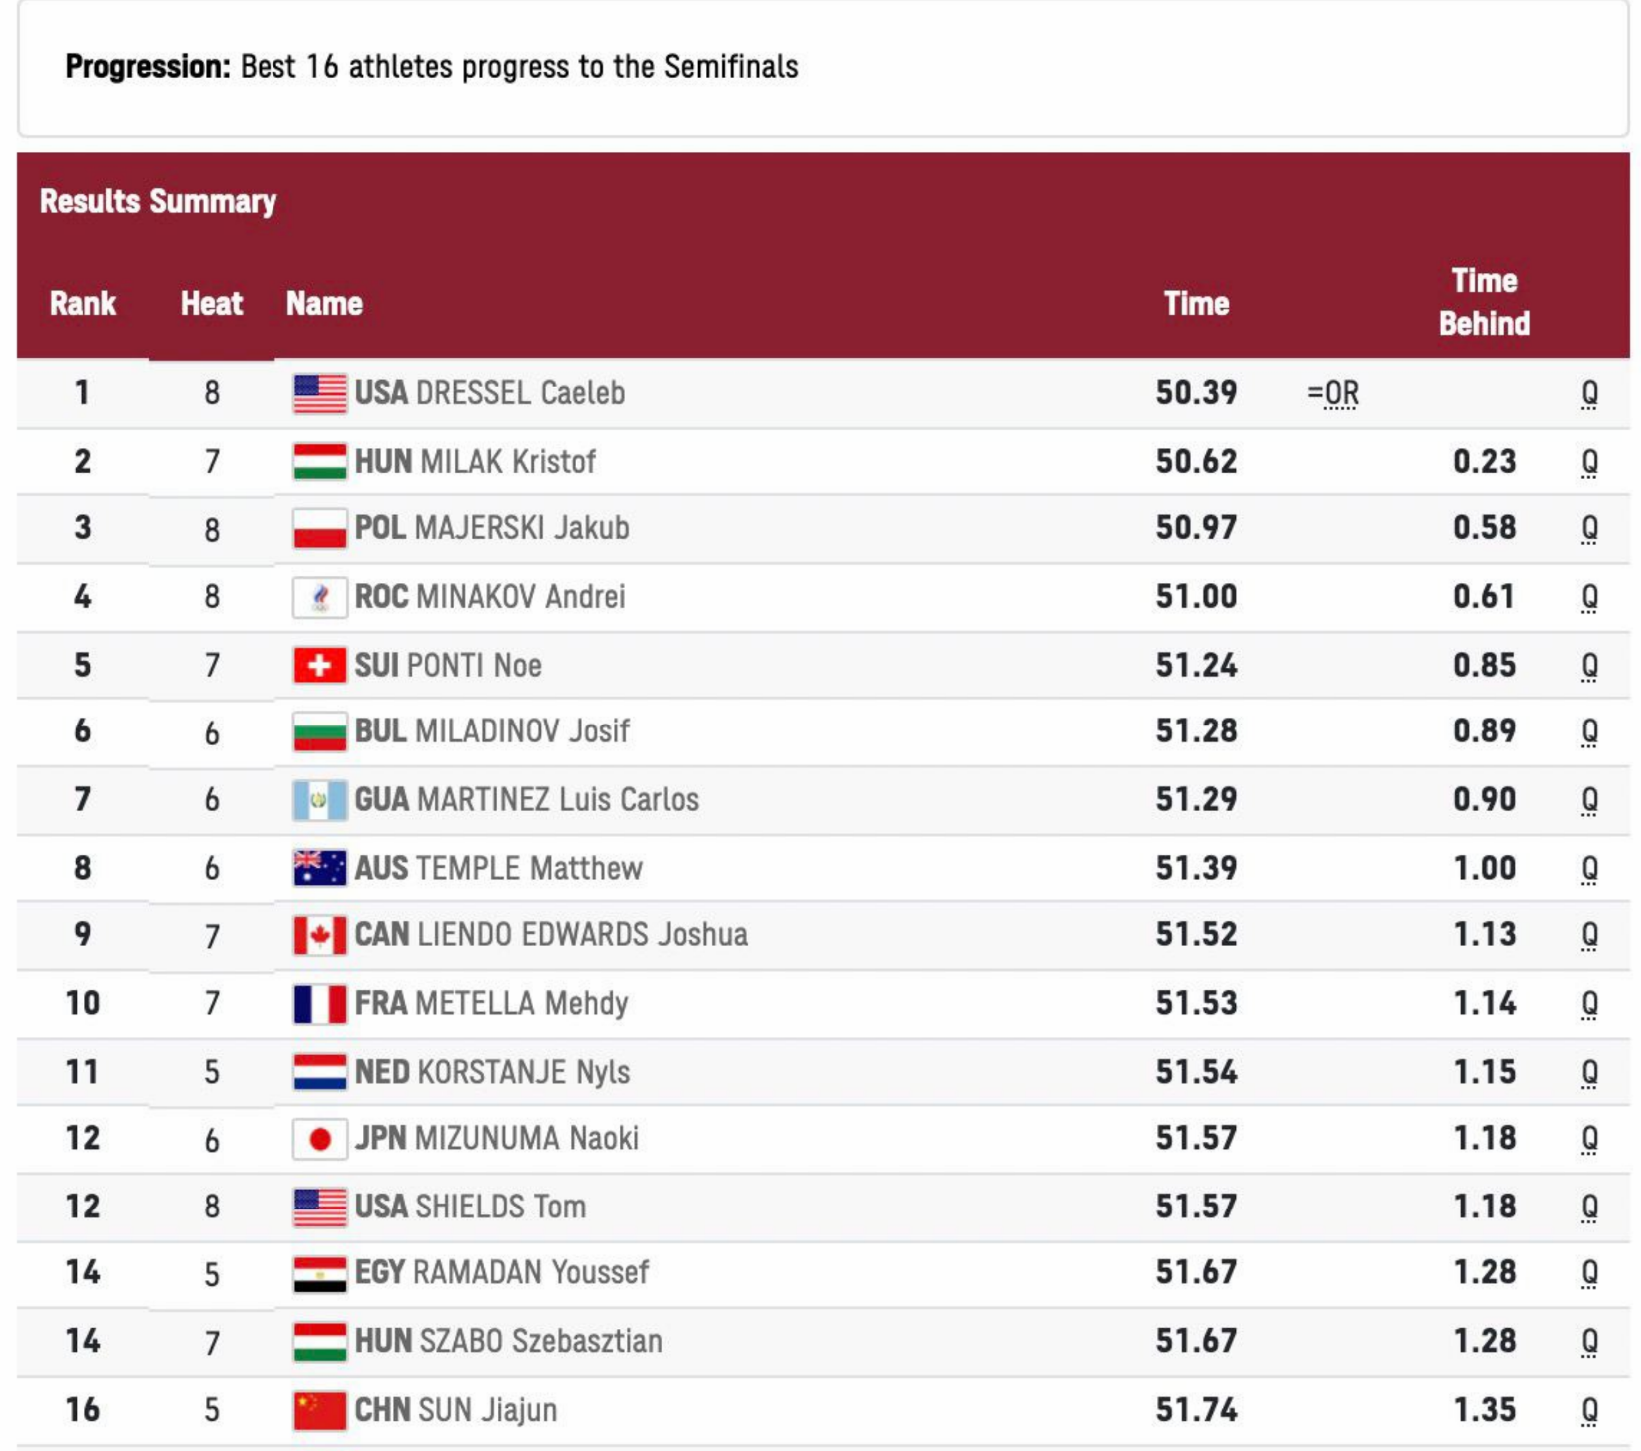Click the Guatemala flag beside MARTINEZ Luis Carlos

click(x=320, y=800)
